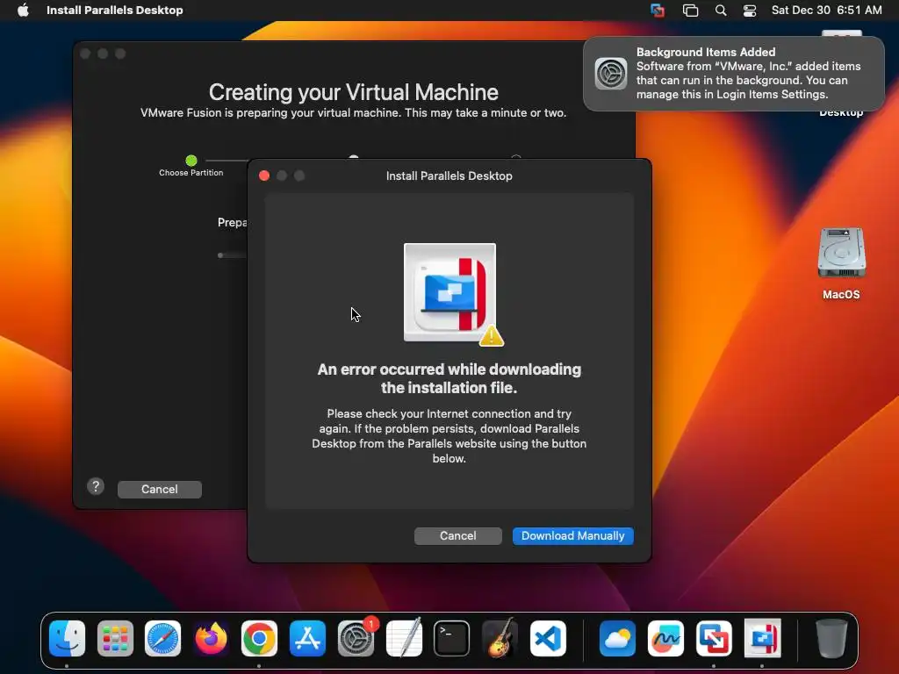
Task: Click the date and time in menu bar
Action: point(827,11)
